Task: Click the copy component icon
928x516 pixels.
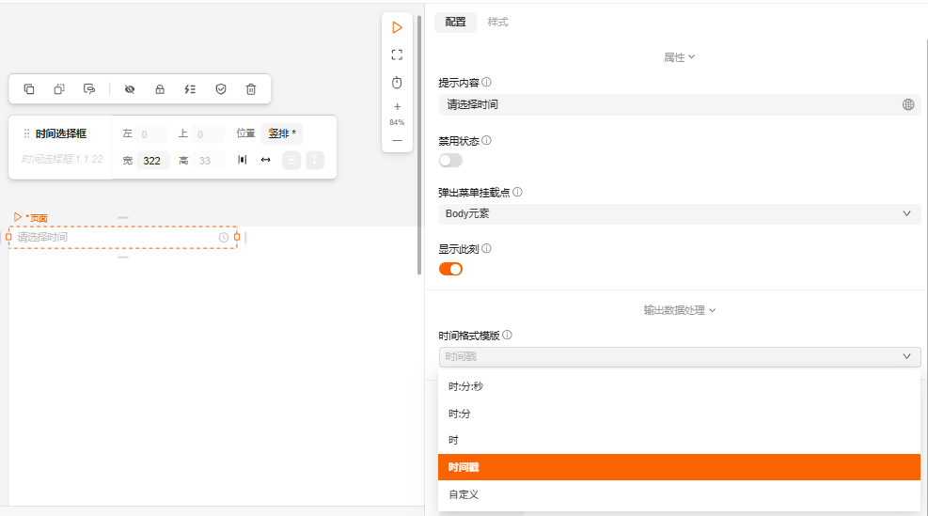Action: (29, 89)
